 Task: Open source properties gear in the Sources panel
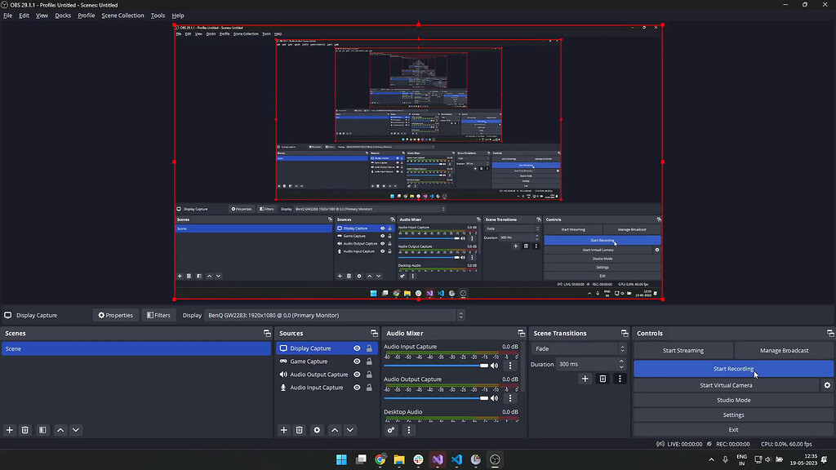318,430
